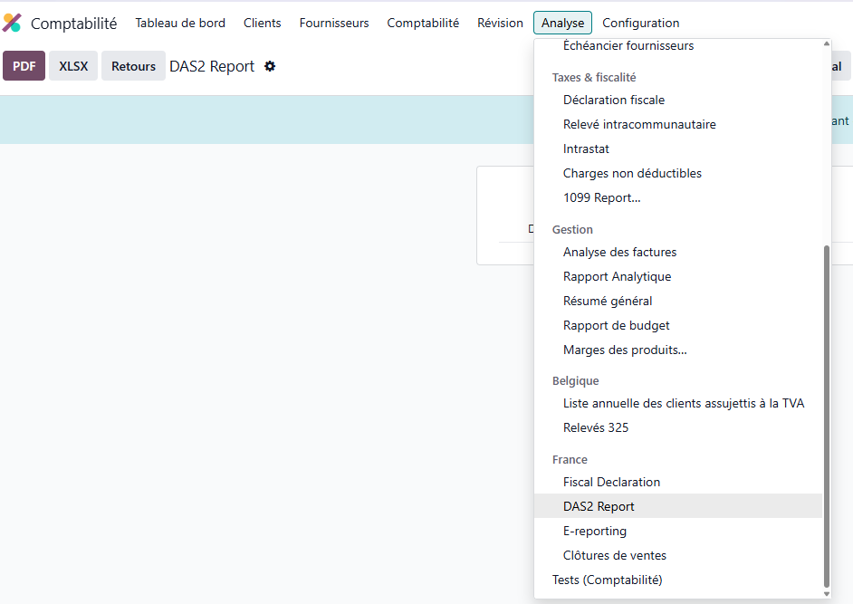
Task: Click DAS2 Report page title
Action: [212, 66]
